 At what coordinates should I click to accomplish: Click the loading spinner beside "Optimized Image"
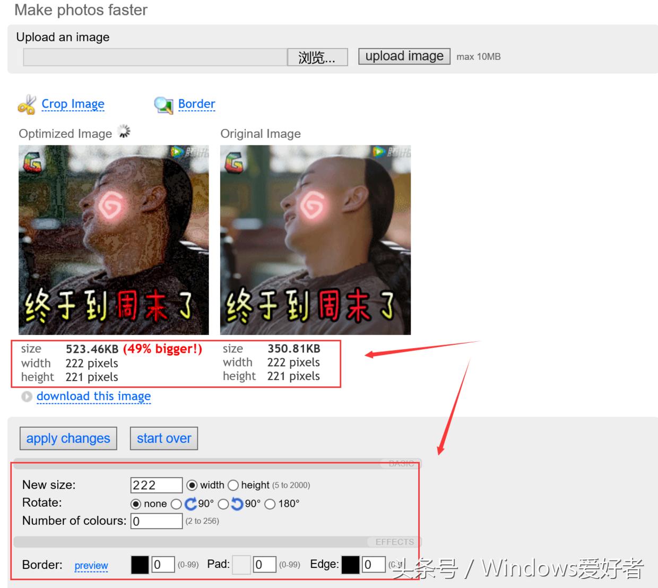(x=124, y=131)
